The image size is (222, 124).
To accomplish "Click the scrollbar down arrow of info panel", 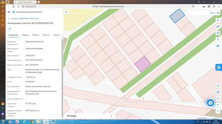I will point(62,118).
